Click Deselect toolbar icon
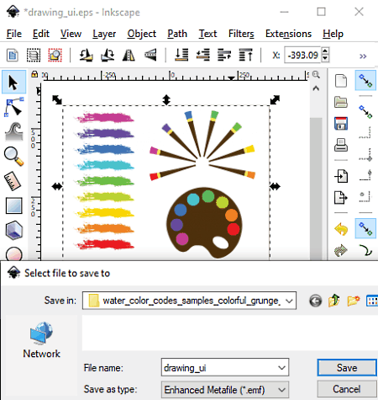This screenshot has height=400, width=378. 55,55
